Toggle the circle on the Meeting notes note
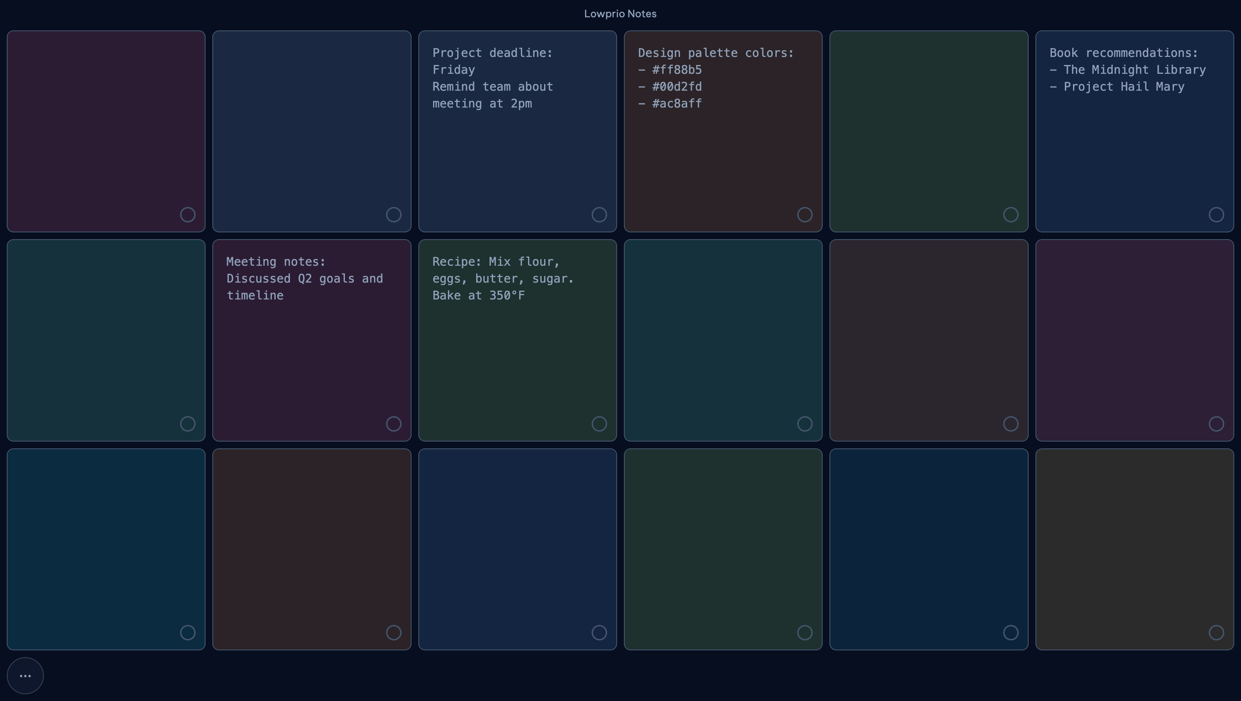 click(393, 424)
